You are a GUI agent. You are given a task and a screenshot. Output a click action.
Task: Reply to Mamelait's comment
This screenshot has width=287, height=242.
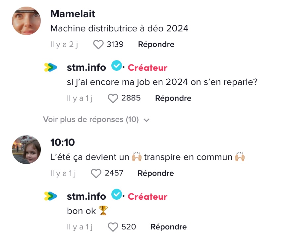156,44
